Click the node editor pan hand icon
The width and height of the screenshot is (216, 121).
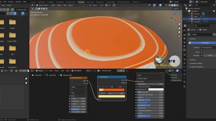tap(26, 83)
